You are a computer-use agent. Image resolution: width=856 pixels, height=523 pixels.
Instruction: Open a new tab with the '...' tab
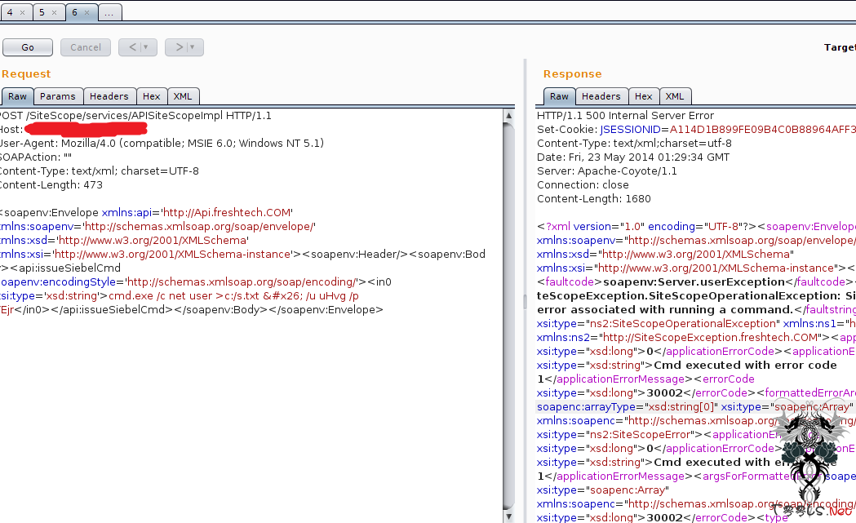click(x=109, y=12)
